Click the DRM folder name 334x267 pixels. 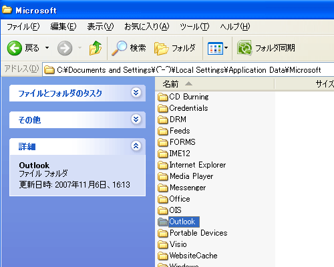(178, 119)
